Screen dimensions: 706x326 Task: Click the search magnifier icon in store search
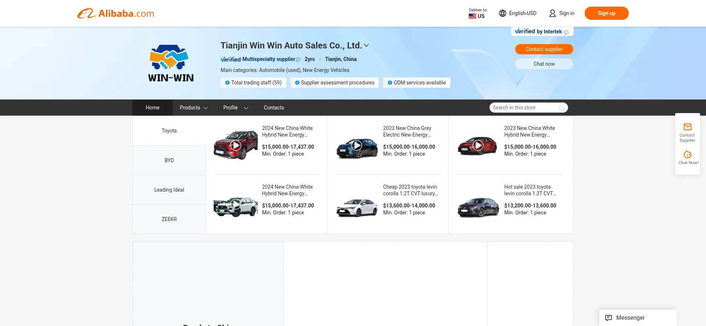pos(561,108)
